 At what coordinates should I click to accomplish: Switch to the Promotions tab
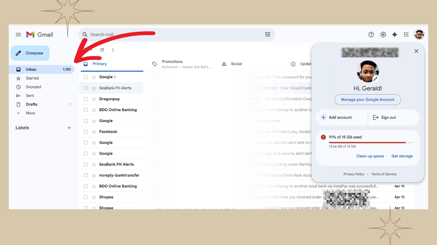[x=182, y=64]
